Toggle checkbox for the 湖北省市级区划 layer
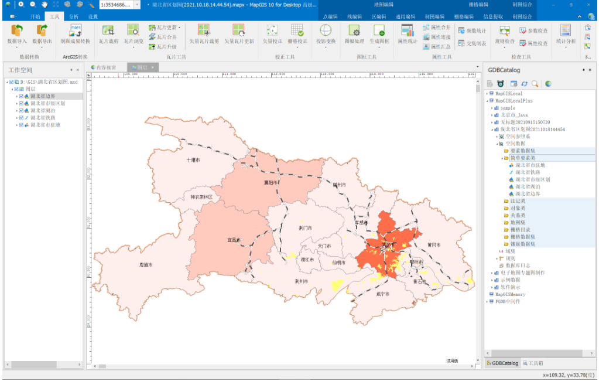The width and height of the screenshot is (599, 381). pyautogui.click(x=22, y=103)
